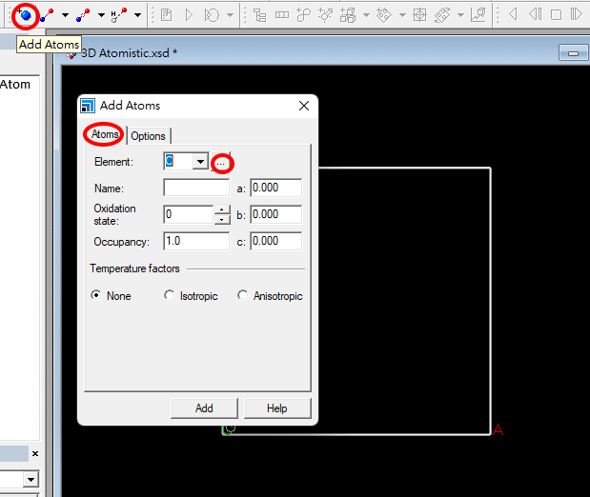Click the Help button
Image resolution: width=590 pixels, height=497 pixels.
276,408
